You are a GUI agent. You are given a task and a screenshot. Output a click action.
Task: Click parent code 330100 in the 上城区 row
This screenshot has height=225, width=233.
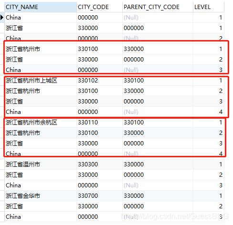pyautogui.click(x=158, y=81)
